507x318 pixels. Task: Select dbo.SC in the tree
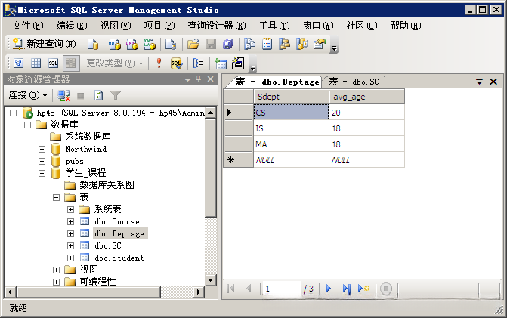(x=108, y=245)
